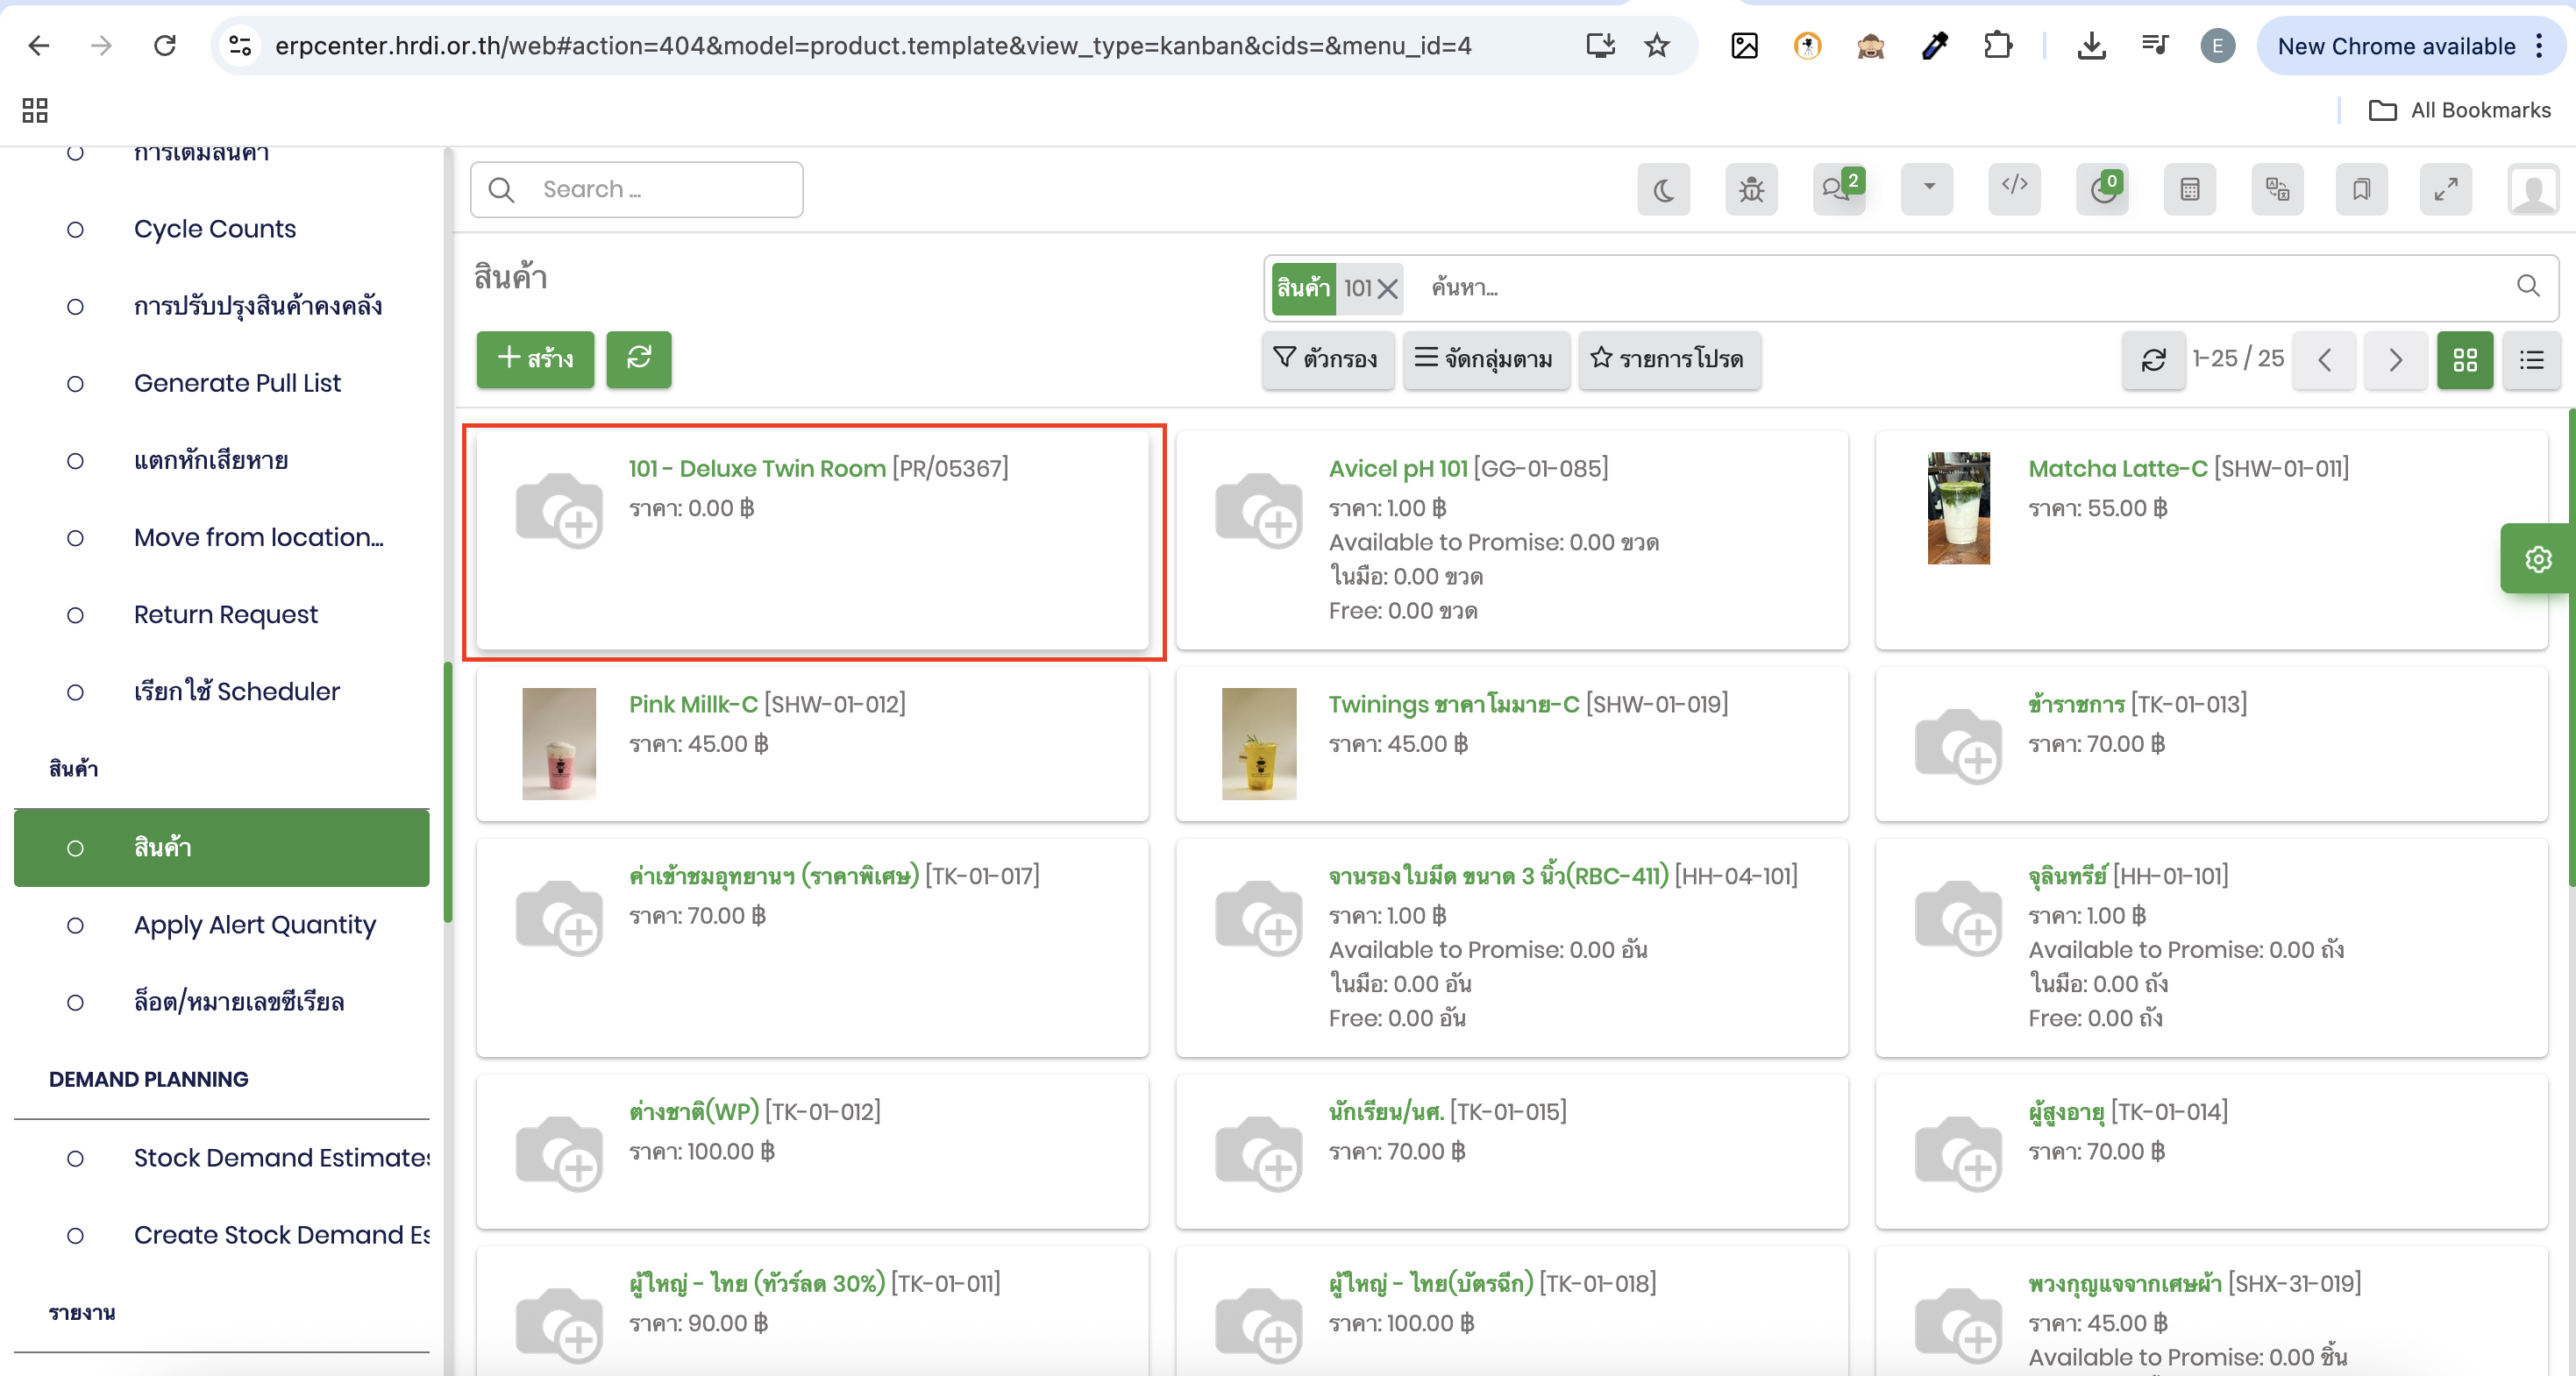Click the translate language icon

click(2277, 190)
